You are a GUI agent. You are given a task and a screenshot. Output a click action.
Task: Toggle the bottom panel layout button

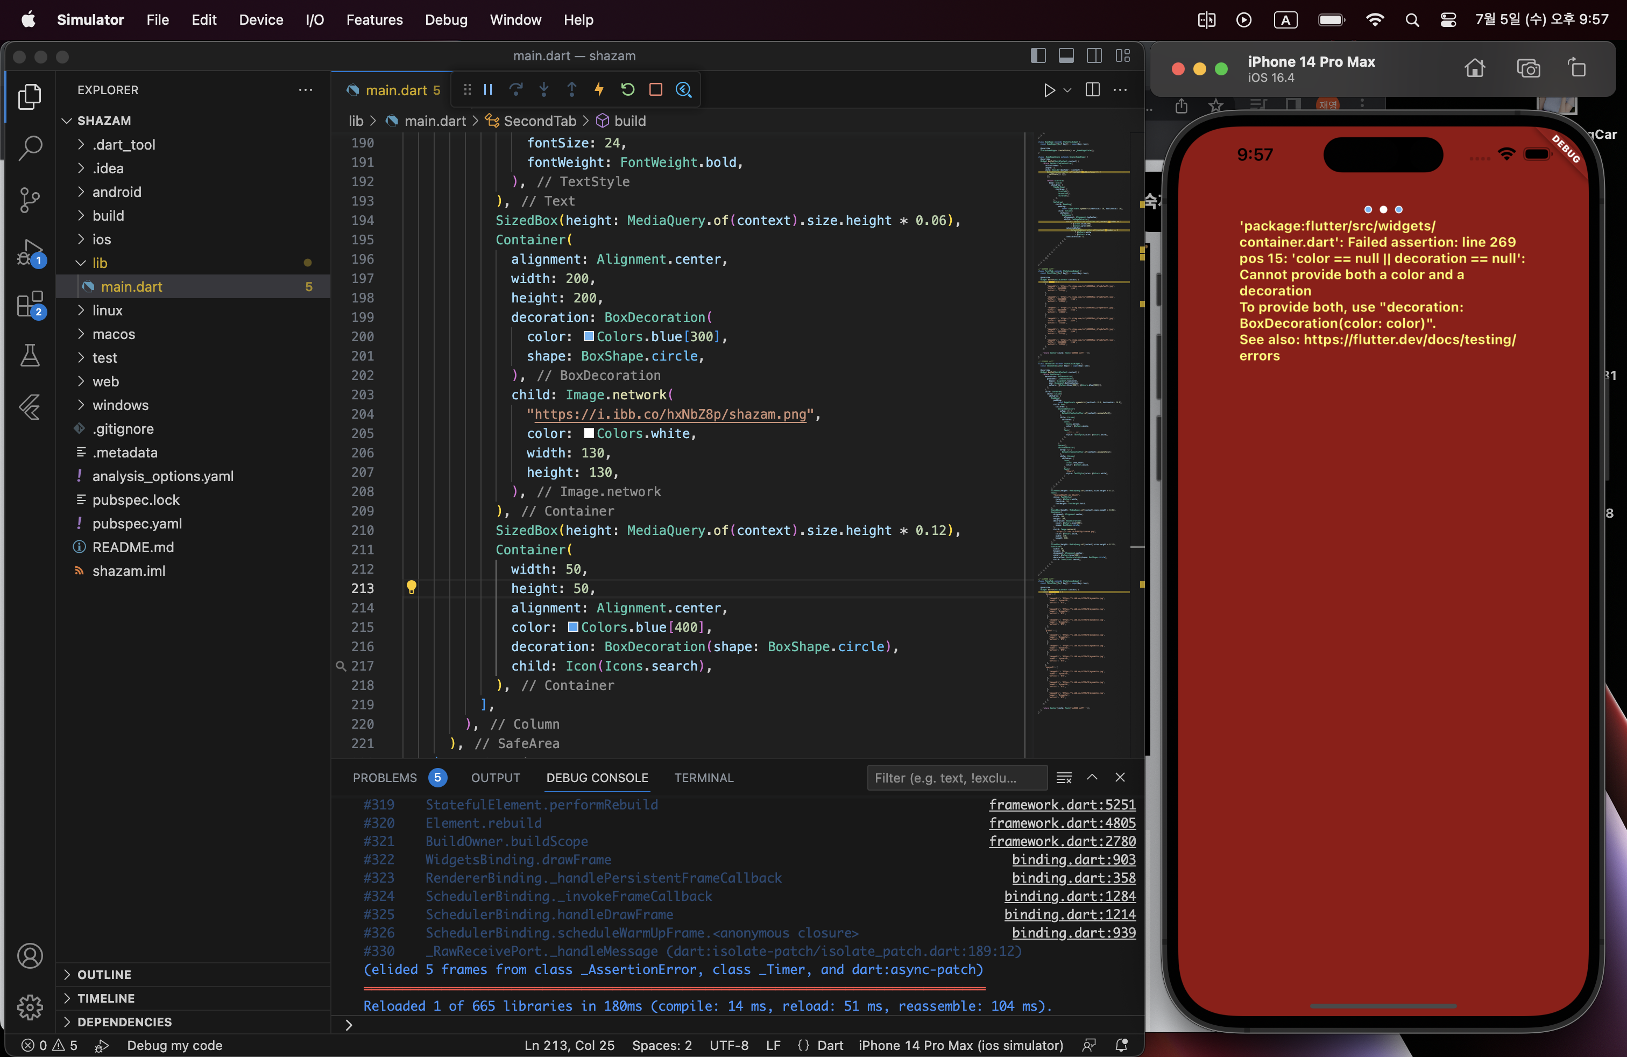[1066, 55]
